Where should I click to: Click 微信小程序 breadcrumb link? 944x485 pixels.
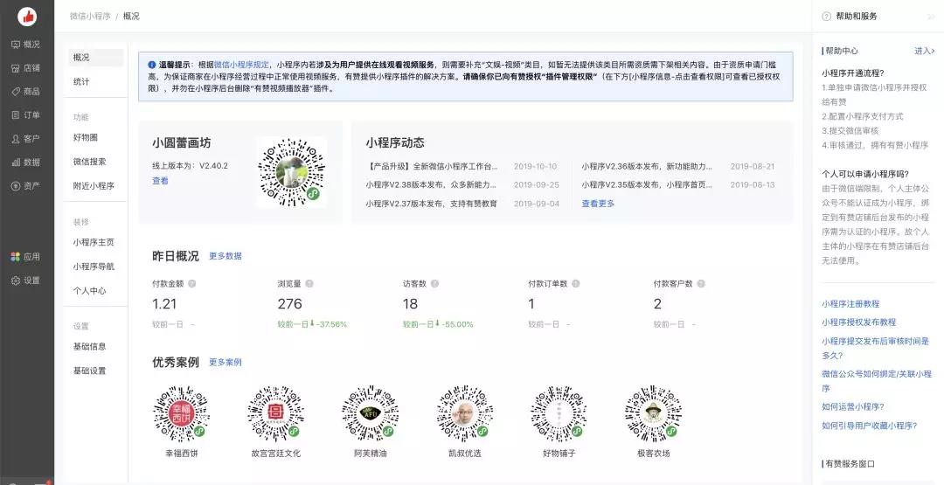pyautogui.click(x=90, y=17)
